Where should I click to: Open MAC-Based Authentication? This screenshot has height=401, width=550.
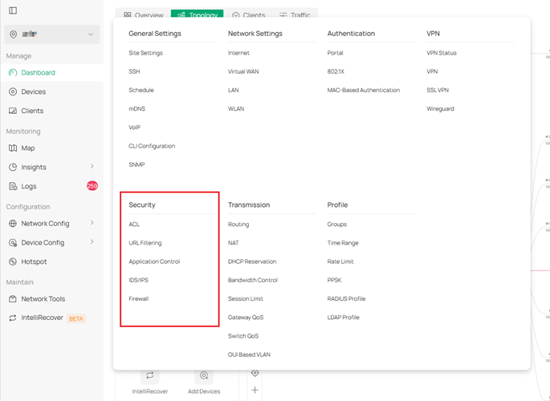tap(364, 90)
